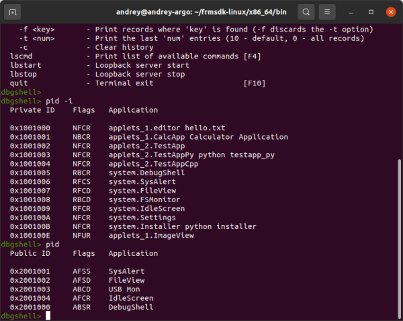Viewport: 403px width, 321px height.
Task: Click the Public ID column header
Action: point(30,253)
